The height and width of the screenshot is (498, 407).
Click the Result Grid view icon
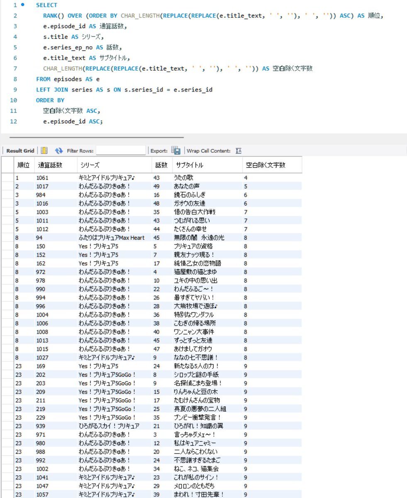44,151
